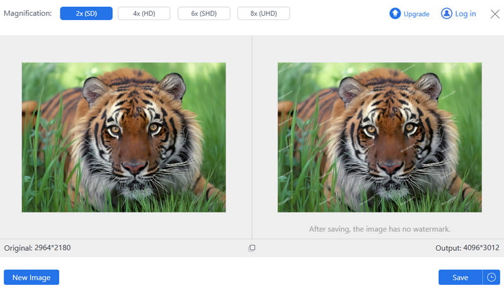Save the upscaled image
Viewport: 504px width, 293px height.
click(x=461, y=277)
